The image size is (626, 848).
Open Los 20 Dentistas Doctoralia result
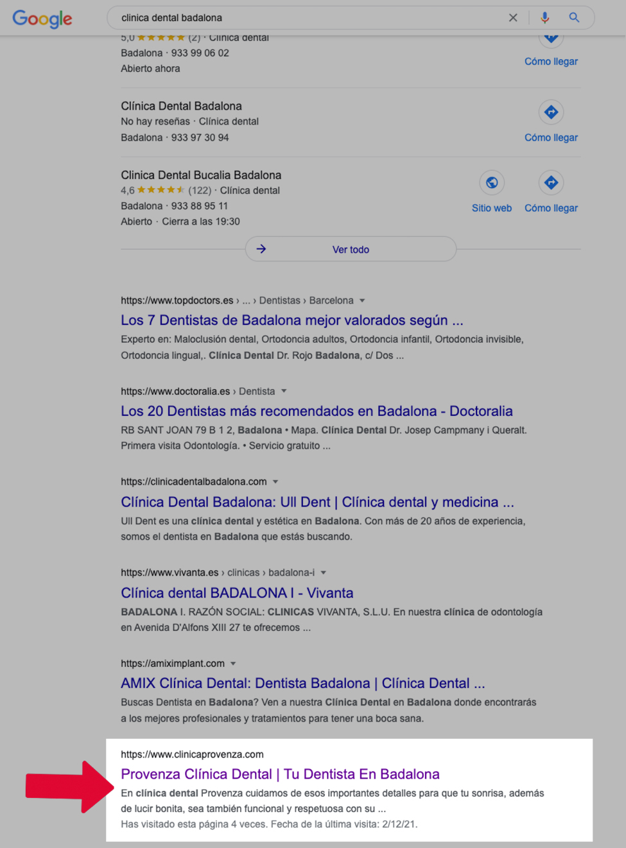tap(317, 411)
